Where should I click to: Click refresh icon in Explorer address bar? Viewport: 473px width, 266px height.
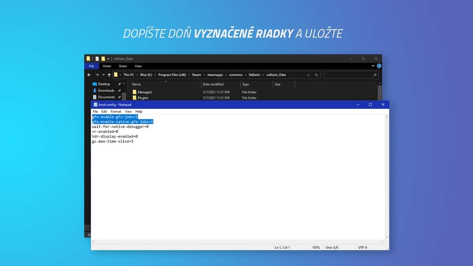pyautogui.click(x=316, y=75)
